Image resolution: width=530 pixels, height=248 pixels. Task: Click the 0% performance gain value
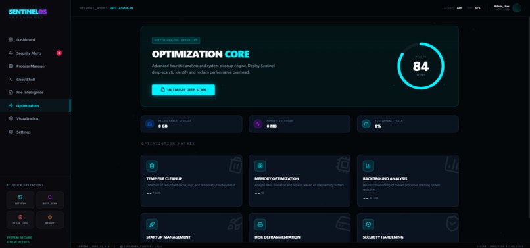(378, 126)
